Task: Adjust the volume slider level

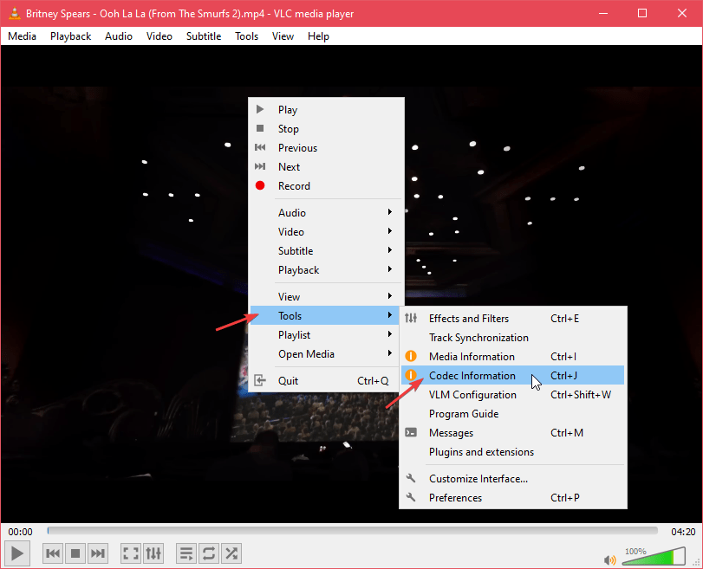Action: click(654, 557)
